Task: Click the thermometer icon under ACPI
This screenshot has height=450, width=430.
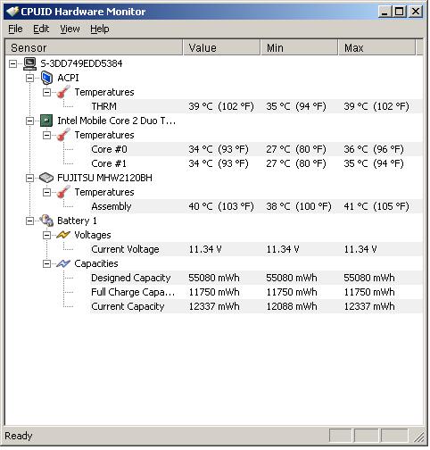Action: coord(63,92)
